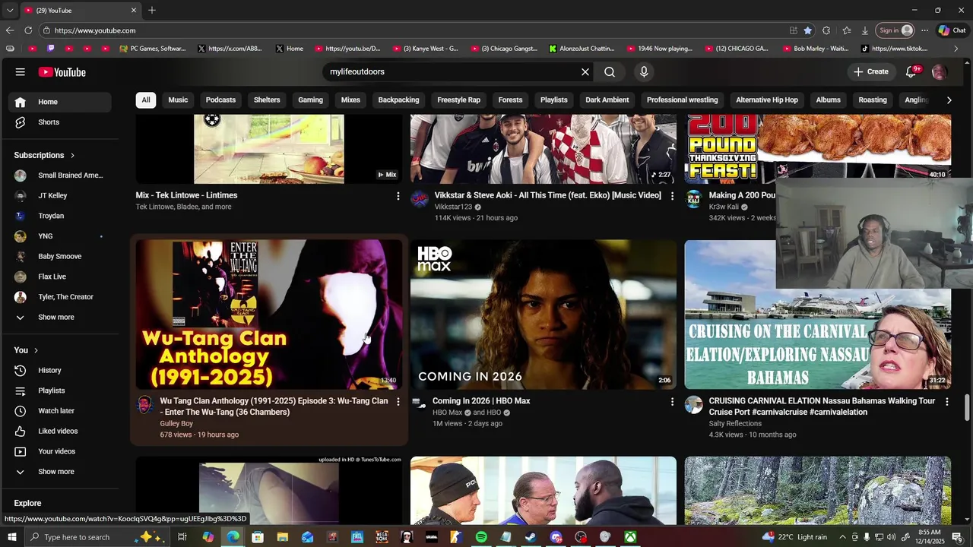Open more options for Coming In 2026 video

[672, 401]
